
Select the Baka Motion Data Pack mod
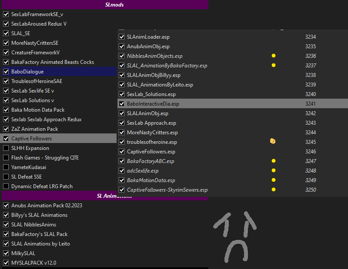coord(38,110)
